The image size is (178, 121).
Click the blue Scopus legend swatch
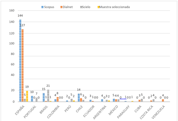coord(43,7)
